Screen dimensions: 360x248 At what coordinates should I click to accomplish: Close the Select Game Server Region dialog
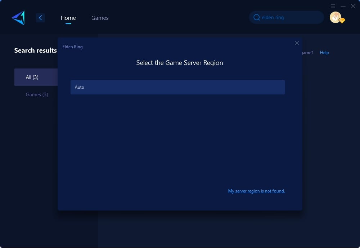(297, 43)
